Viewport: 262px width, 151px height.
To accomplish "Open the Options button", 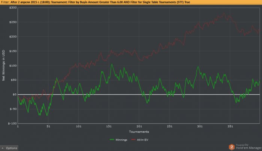I will tap(9, 148).
